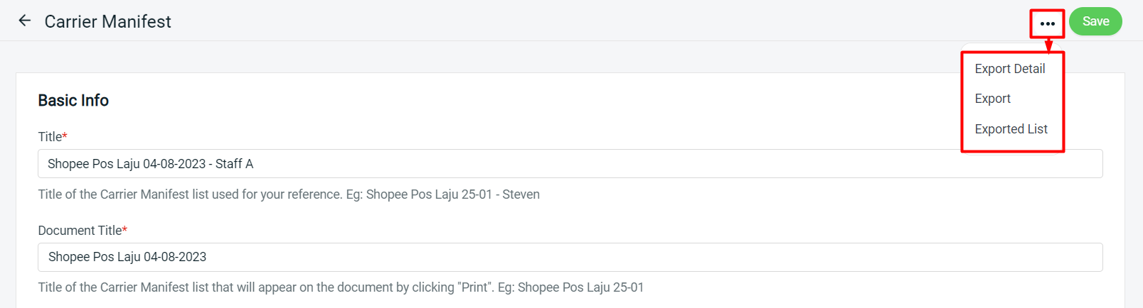Viewport: 1143px width, 308px height.
Task: Open Exported List from the dropdown menu
Action: coord(1011,129)
